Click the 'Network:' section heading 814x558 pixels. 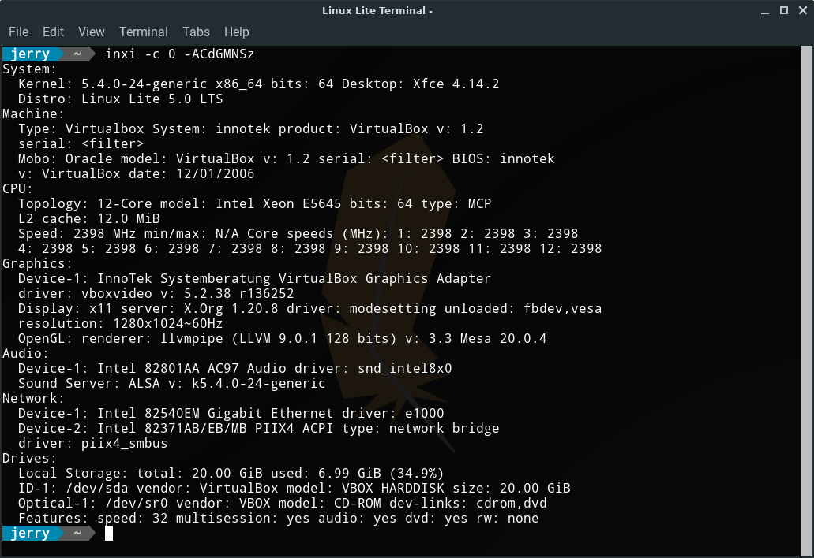point(33,398)
